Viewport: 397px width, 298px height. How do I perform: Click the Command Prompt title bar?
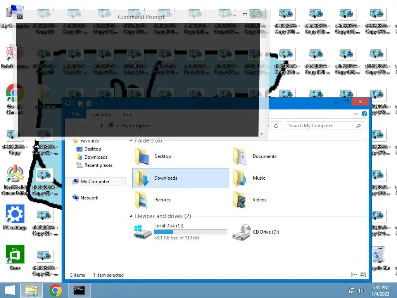[x=141, y=17]
